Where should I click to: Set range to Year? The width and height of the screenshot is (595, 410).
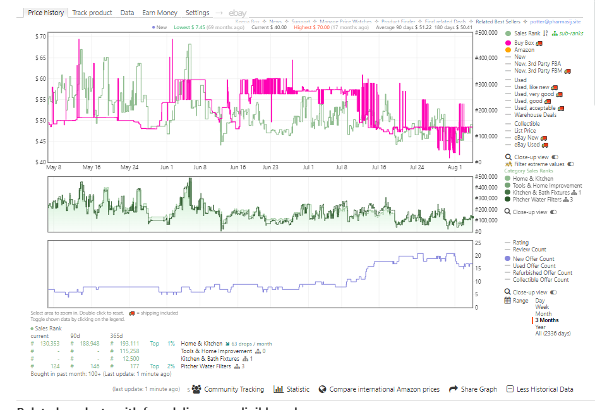[x=540, y=327]
